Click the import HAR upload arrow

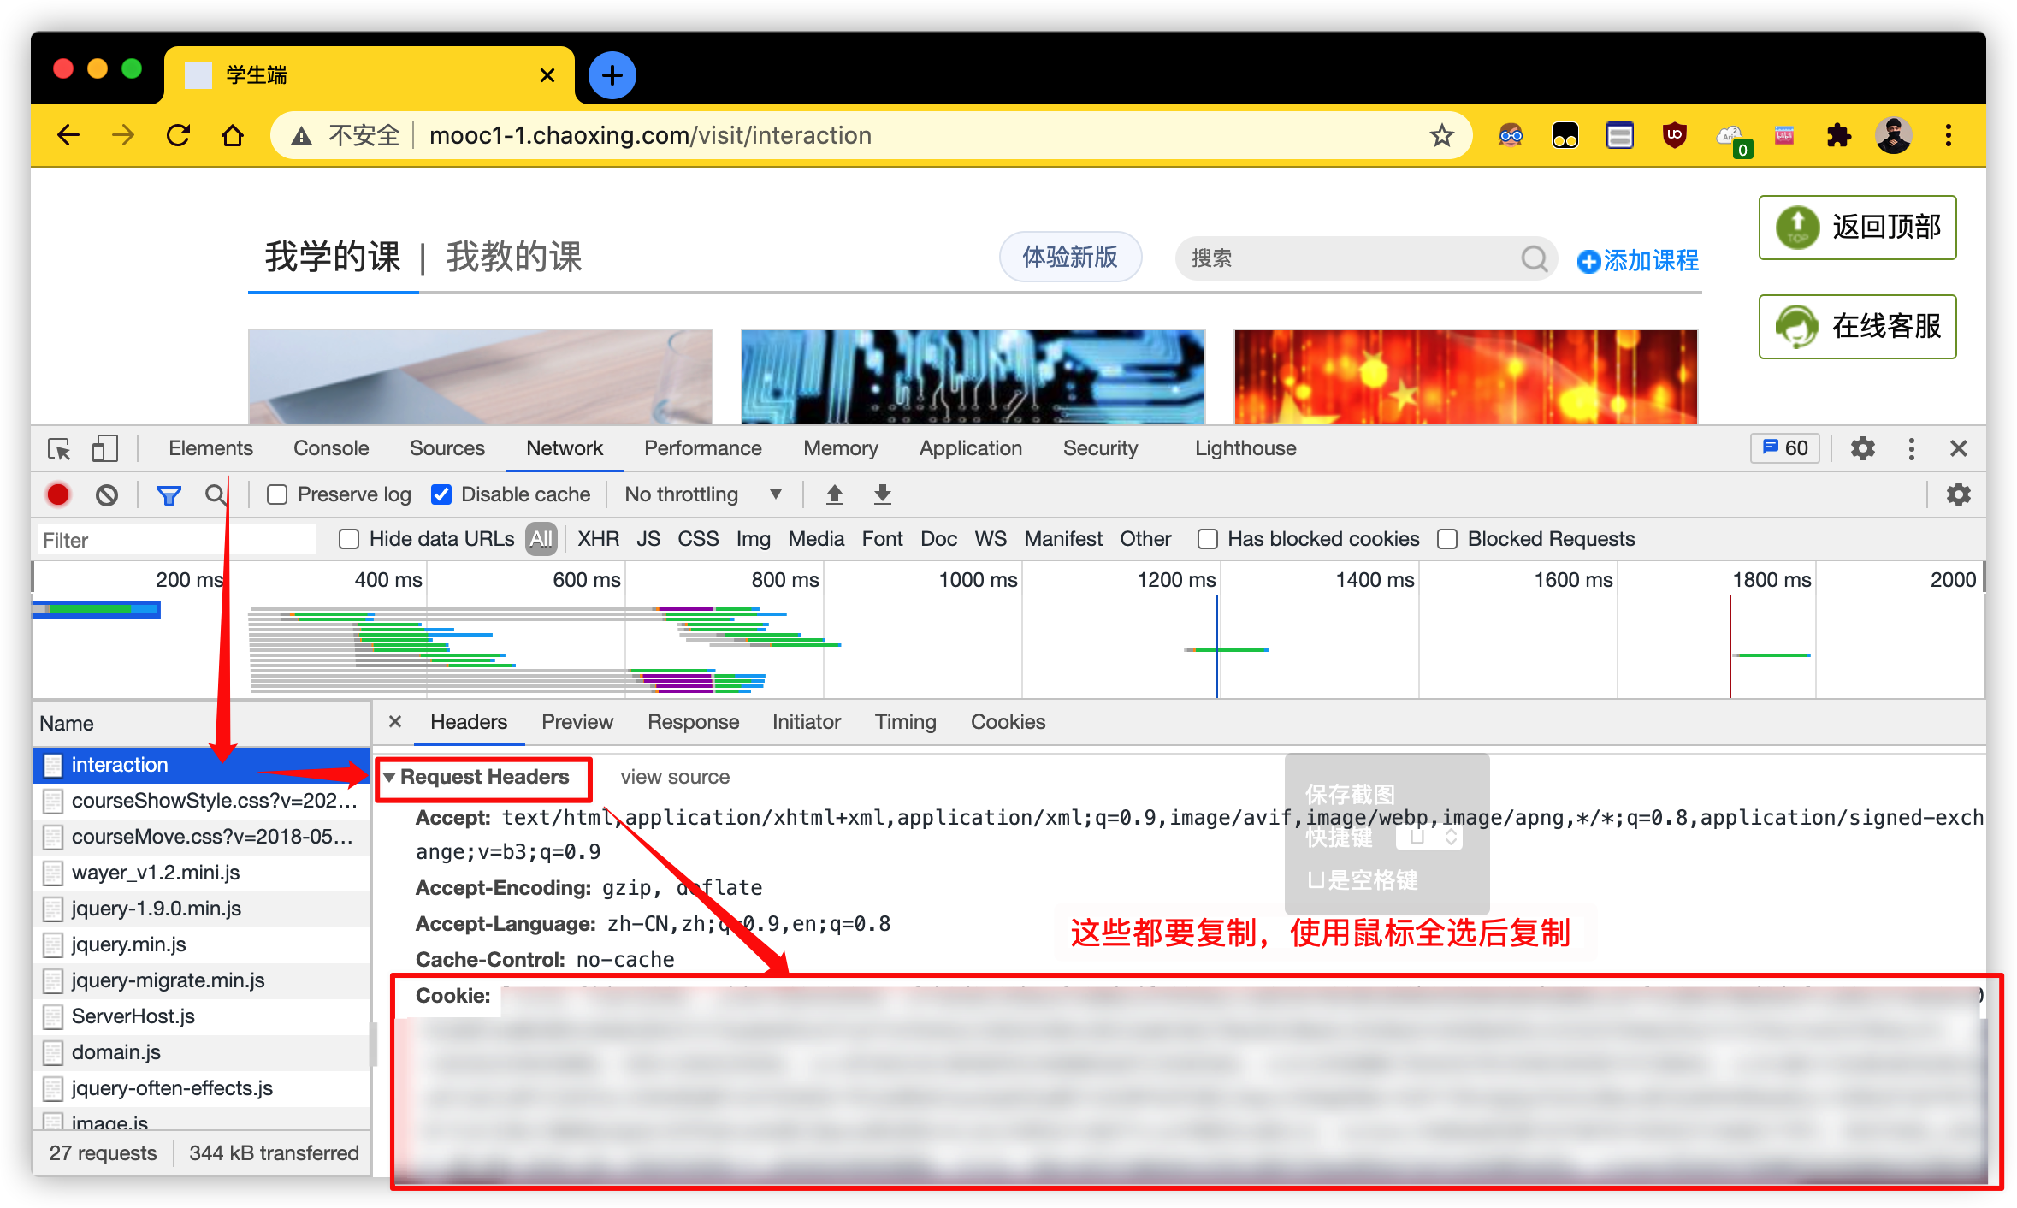835,494
